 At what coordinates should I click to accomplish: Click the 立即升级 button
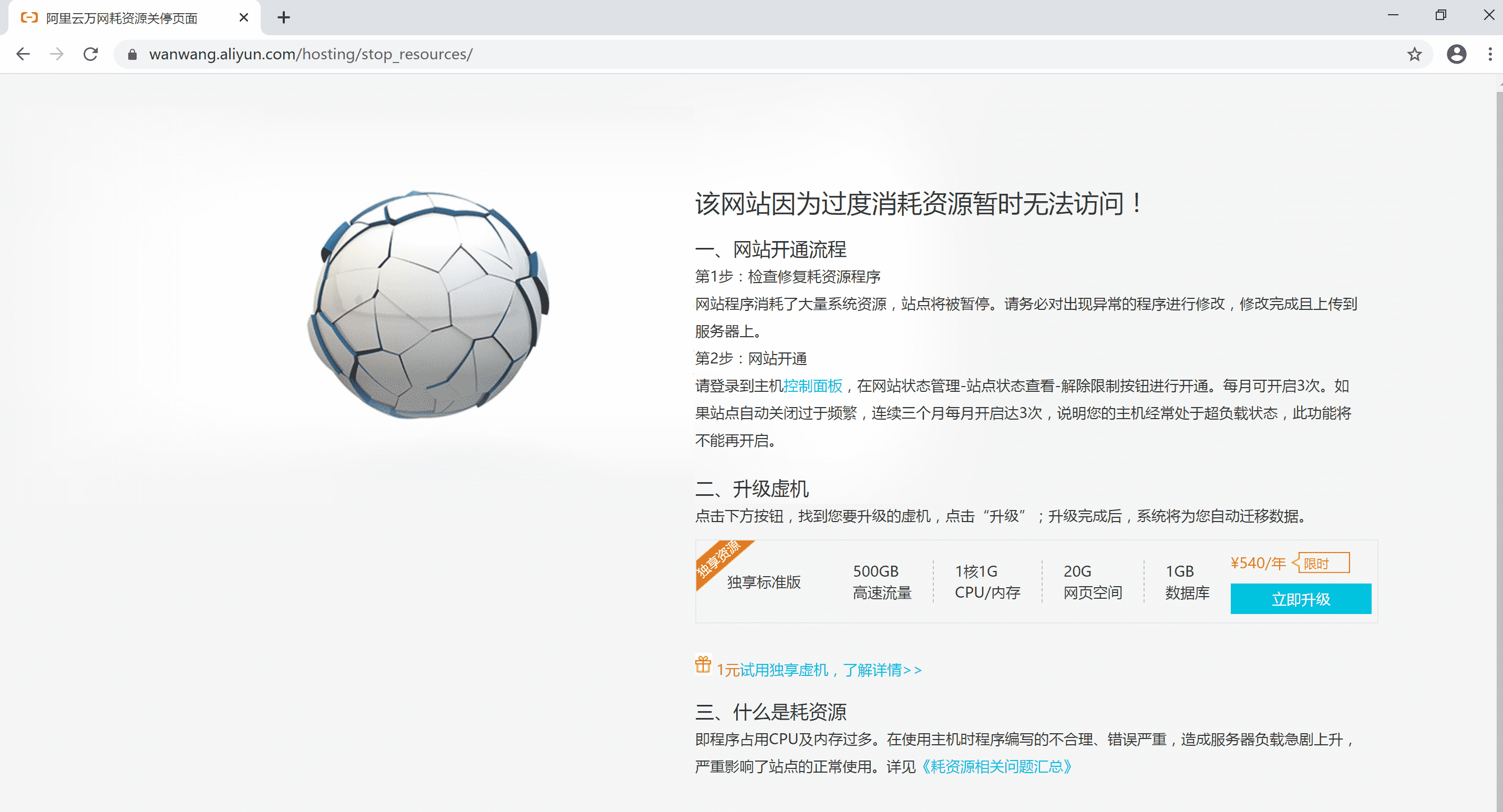coord(1301,599)
